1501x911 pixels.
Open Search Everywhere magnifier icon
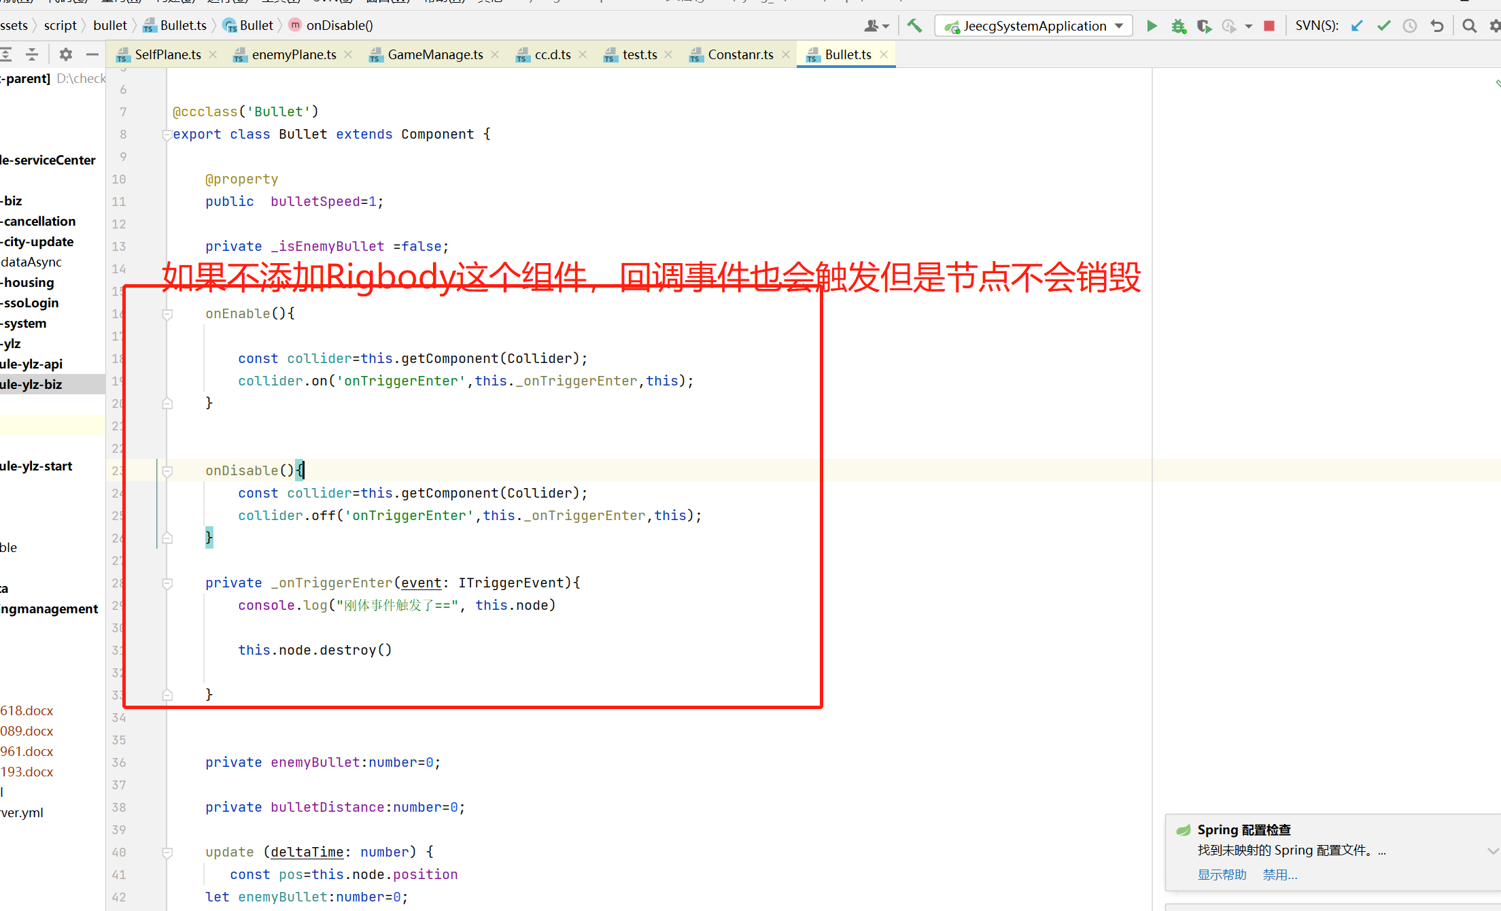(x=1469, y=26)
